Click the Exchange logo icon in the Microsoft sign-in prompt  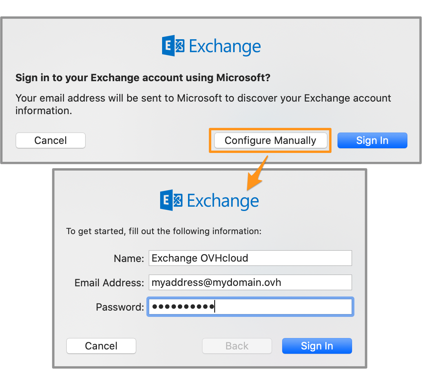pos(173,46)
